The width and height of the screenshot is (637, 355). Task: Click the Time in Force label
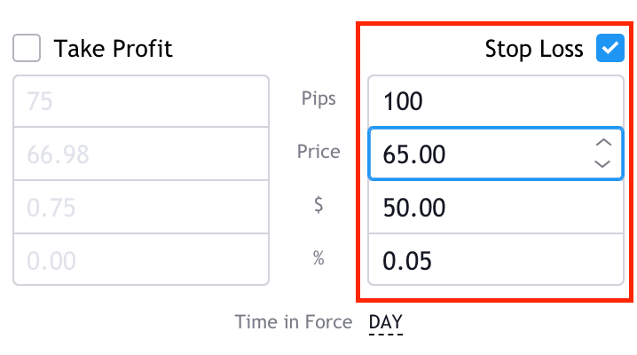[x=293, y=322]
